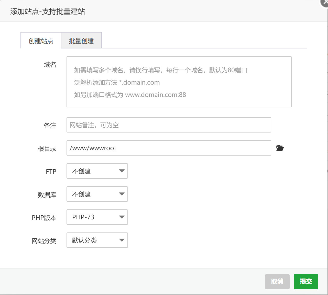The image size is (328, 295).
Task: Switch to 批量创建 tab
Action: 81,40
